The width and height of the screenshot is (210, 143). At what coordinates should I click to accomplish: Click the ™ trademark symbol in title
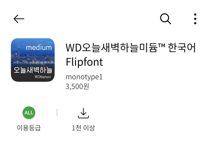[x=161, y=45]
